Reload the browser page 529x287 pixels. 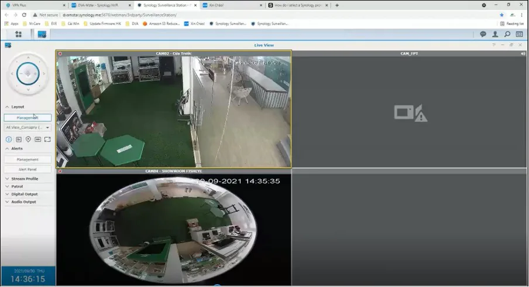coord(24,15)
